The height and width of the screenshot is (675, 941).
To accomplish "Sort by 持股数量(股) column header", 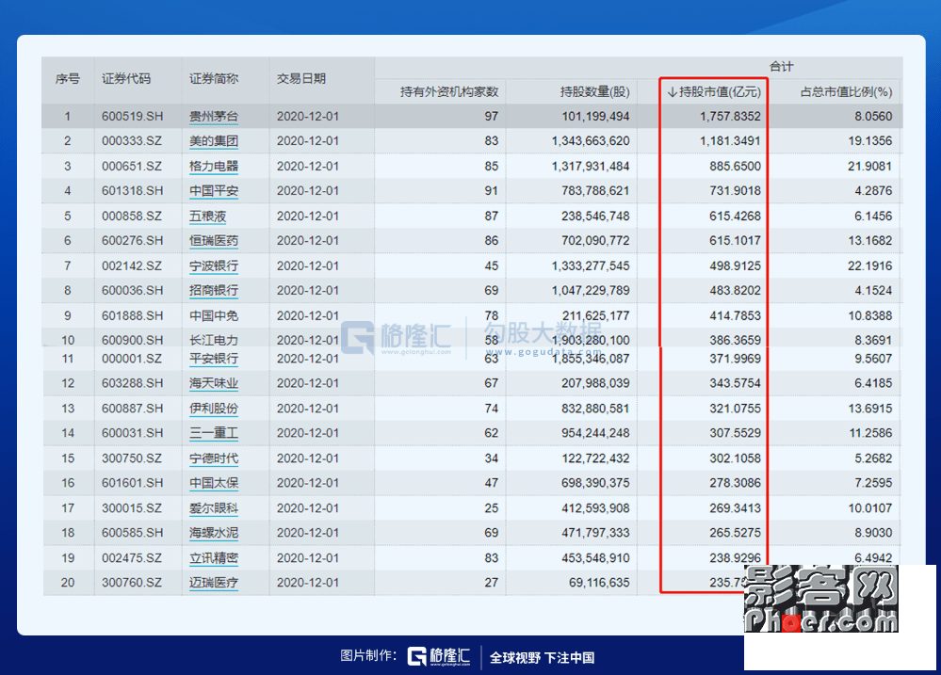I will [x=594, y=92].
